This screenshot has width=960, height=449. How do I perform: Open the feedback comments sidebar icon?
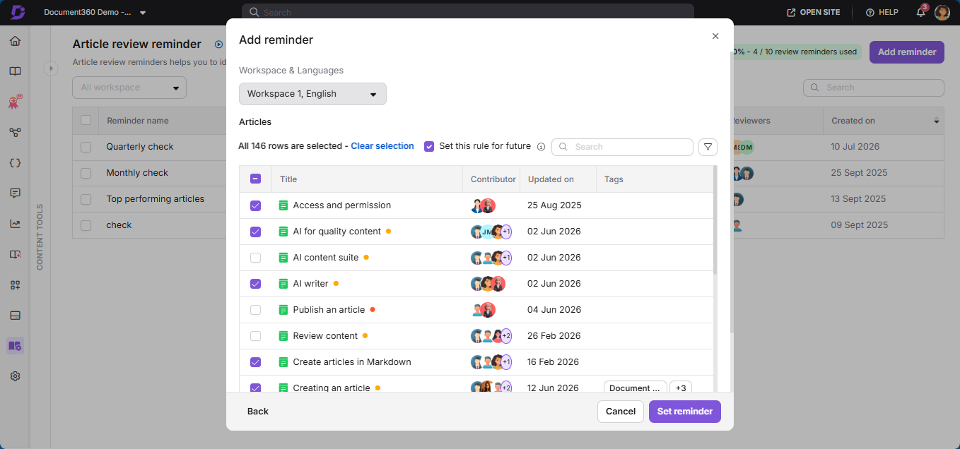coord(15,193)
